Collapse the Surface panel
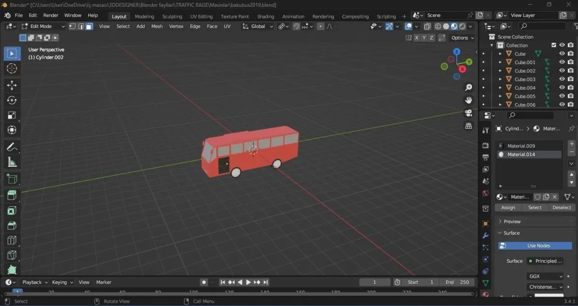578x306 pixels. tap(500, 233)
